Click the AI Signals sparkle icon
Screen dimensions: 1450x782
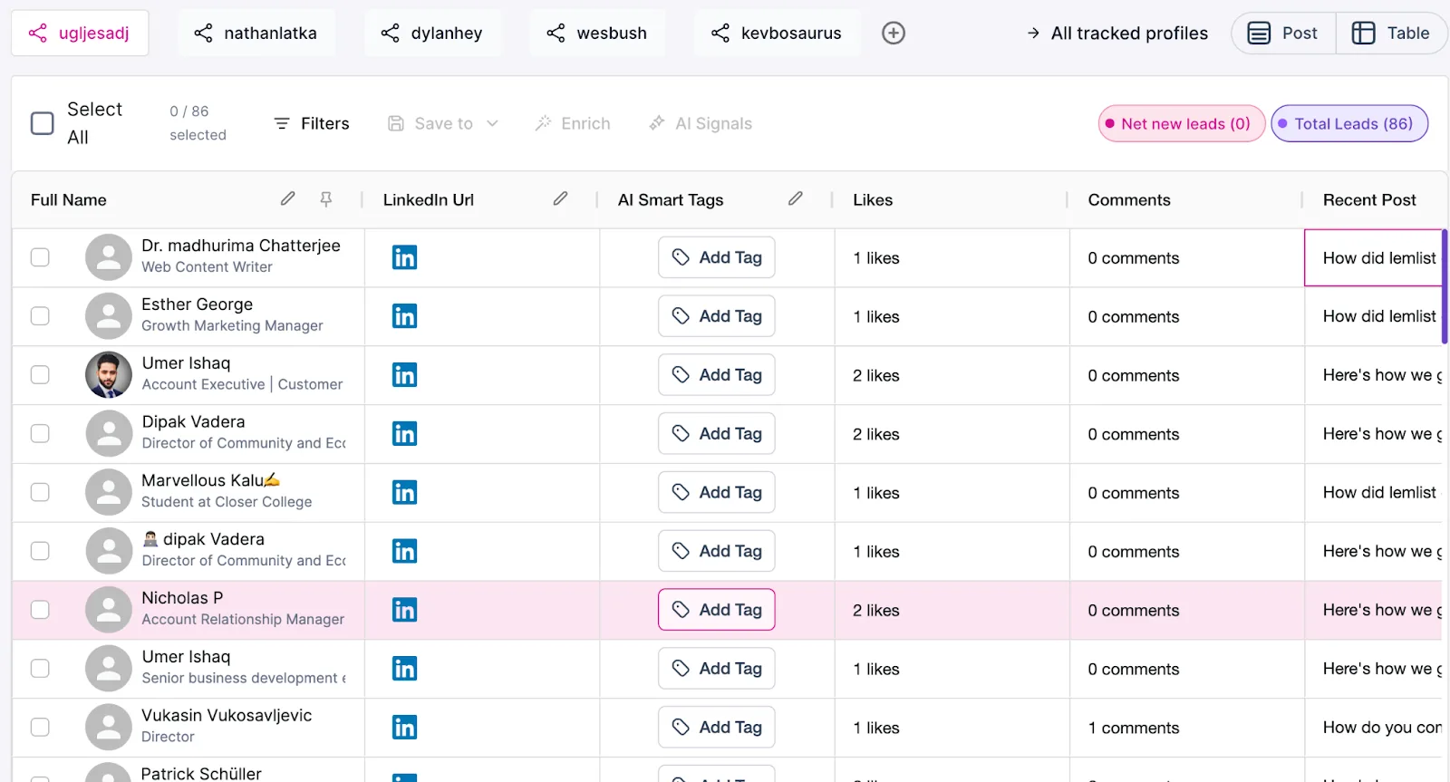click(x=657, y=123)
